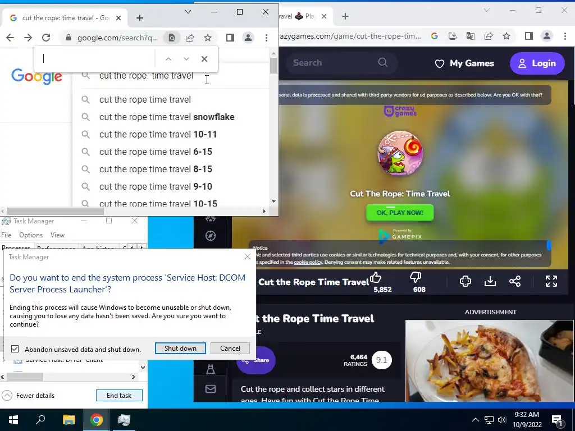Close the Task Manager confirmation dialog
The width and height of the screenshot is (575, 431).
248,256
